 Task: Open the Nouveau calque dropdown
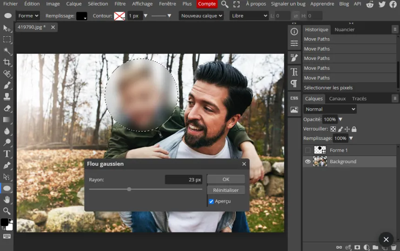(201, 16)
